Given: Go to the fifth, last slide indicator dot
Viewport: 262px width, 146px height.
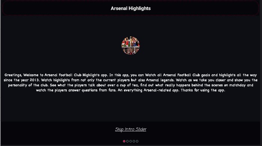Looking at the screenshot, I should pyautogui.click(x=137, y=141).
